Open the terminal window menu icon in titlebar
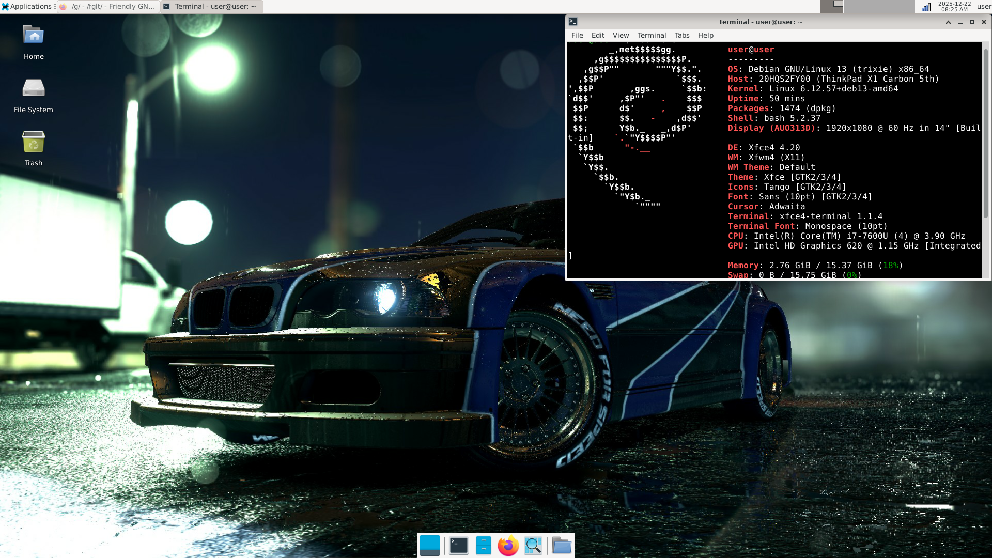992x558 pixels. pyautogui.click(x=573, y=22)
